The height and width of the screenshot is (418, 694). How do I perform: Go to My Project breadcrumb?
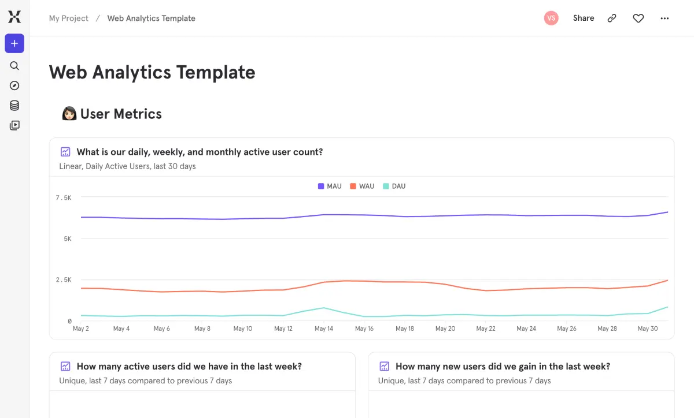pyautogui.click(x=69, y=18)
